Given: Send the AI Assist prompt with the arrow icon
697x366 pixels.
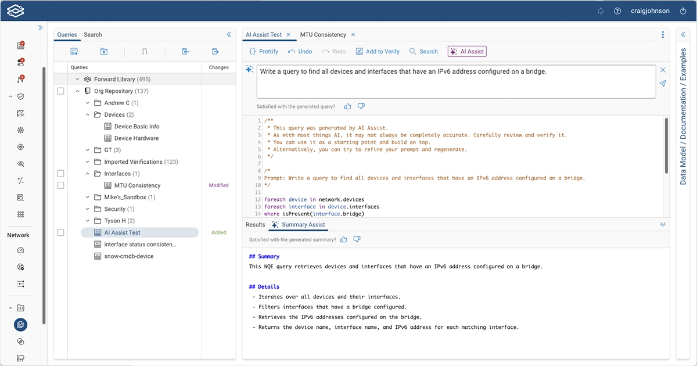Looking at the screenshot, I should (663, 84).
